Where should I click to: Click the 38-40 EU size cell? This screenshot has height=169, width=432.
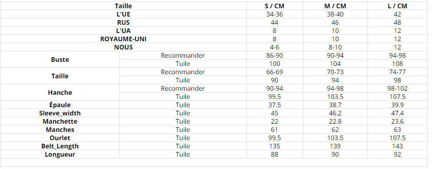[x=335, y=14]
